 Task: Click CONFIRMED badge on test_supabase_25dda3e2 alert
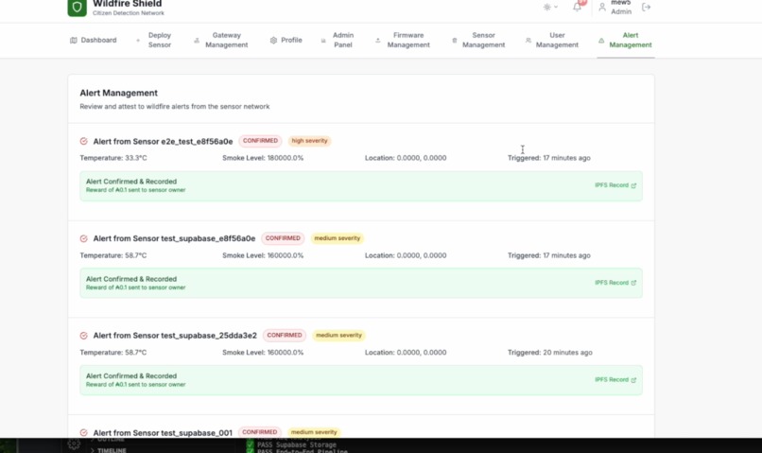tap(285, 336)
